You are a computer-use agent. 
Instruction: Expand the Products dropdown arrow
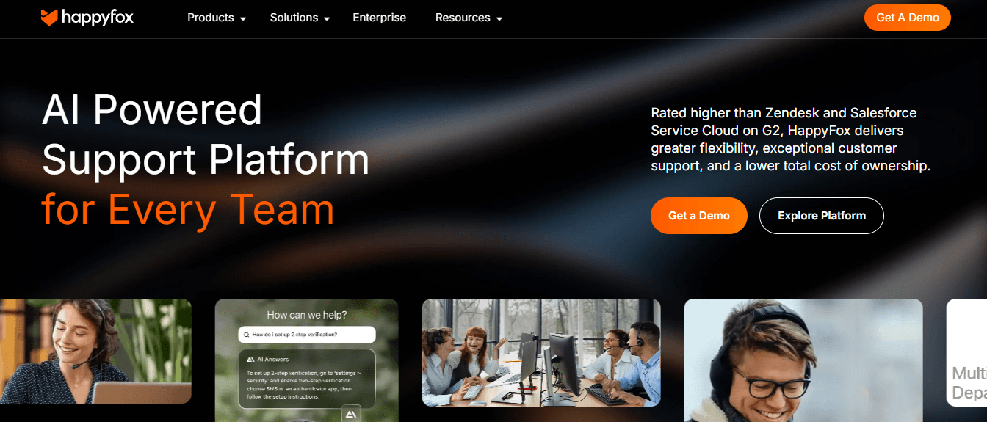click(x=243, y=18)
